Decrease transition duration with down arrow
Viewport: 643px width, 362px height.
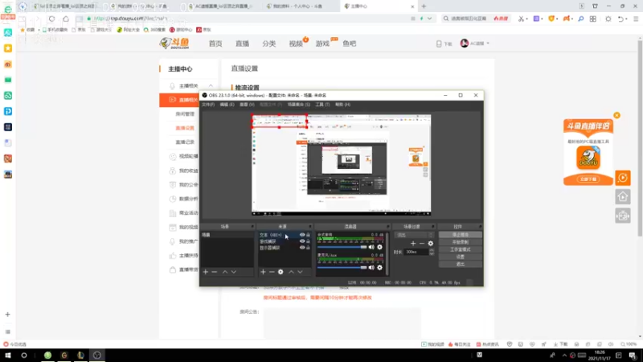point(432,253)
